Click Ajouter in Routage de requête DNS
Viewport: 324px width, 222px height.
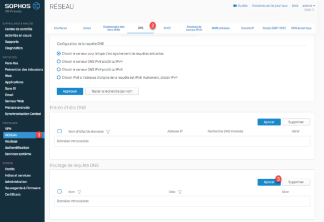(x=269, y=182)
